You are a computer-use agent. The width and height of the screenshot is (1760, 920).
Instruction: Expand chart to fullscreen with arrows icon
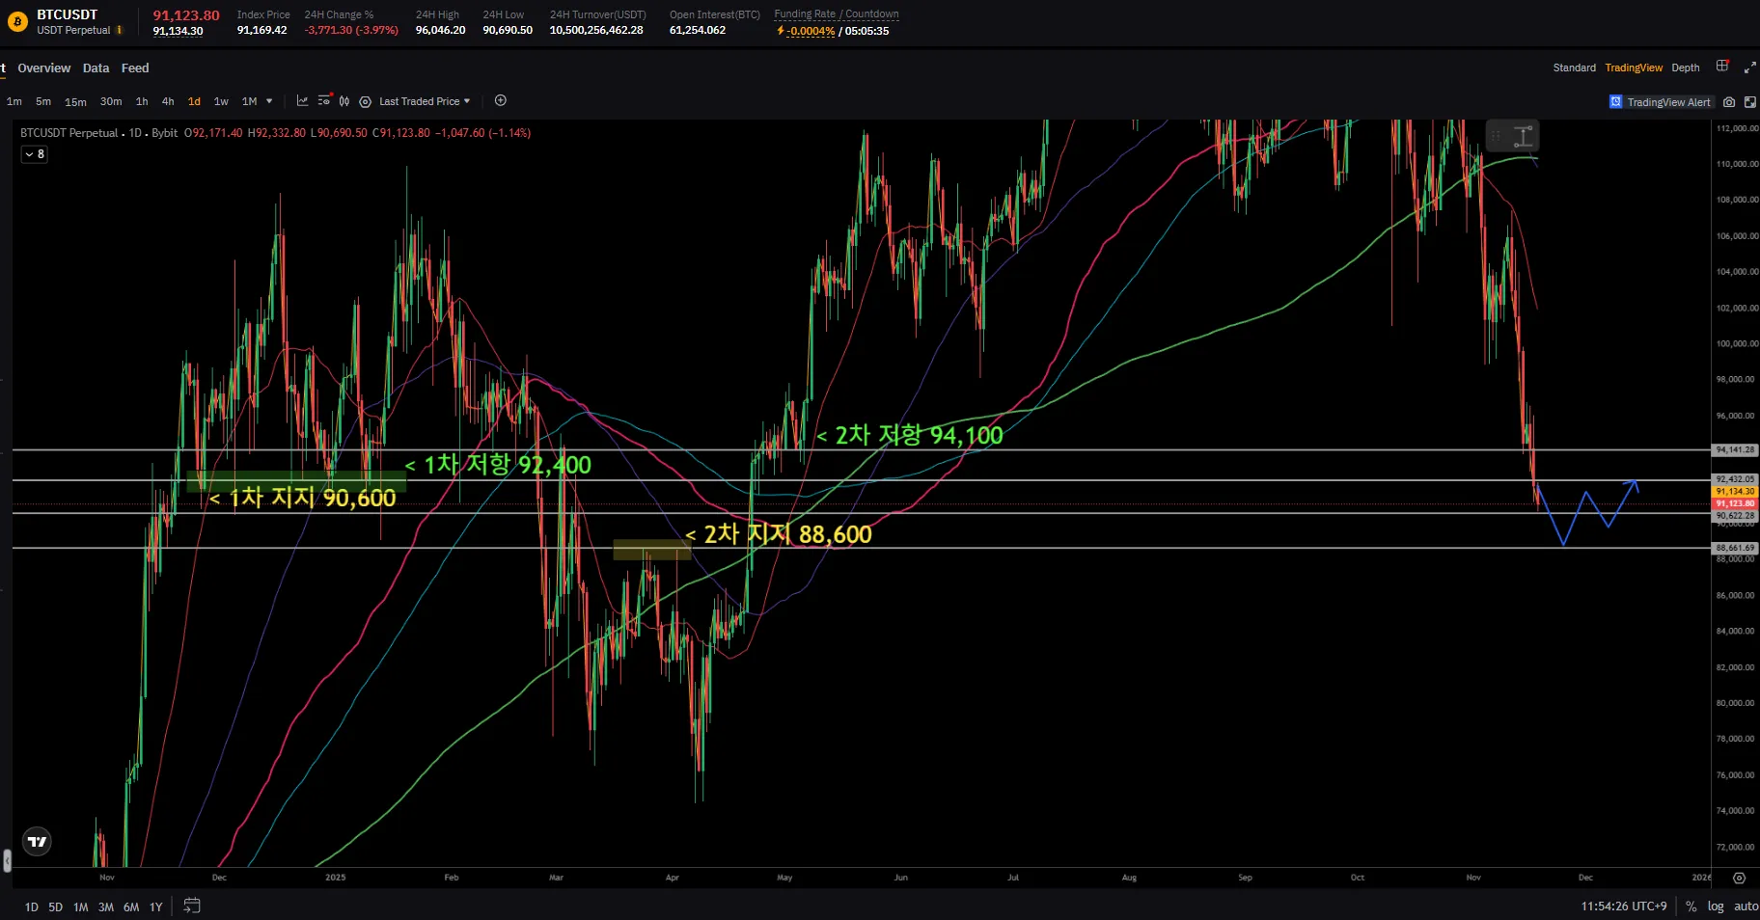pos(1749,68)
